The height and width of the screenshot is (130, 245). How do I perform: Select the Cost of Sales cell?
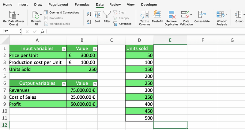[x=38, y=97]
